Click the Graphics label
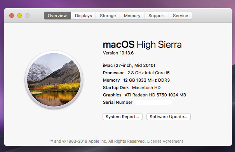235x152 pixels. tap(112, 95)
